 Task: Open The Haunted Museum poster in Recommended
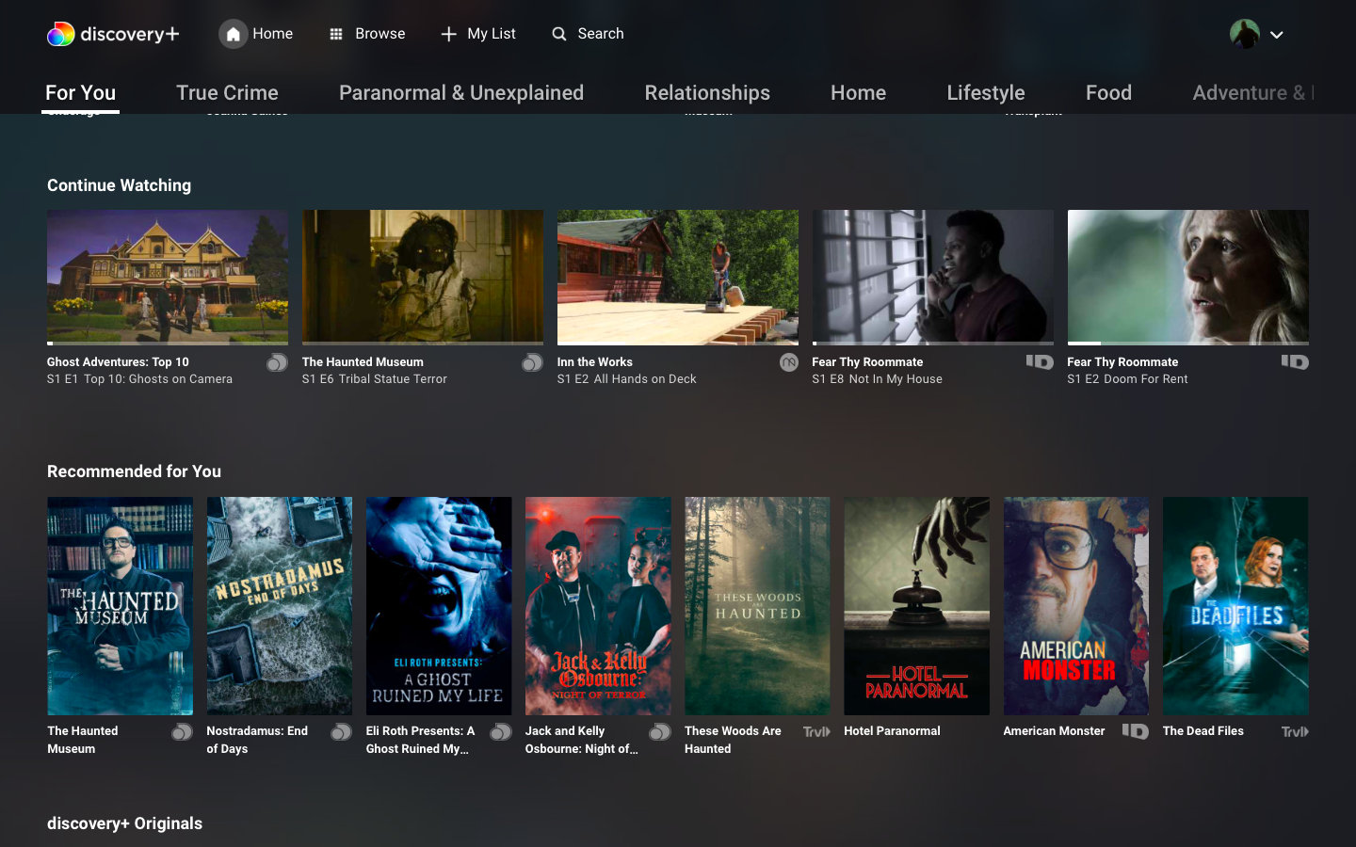[x=121, y=606]
